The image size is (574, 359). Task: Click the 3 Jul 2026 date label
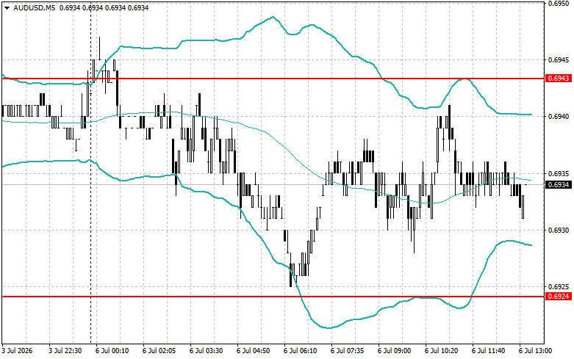(x=17, y=351)
